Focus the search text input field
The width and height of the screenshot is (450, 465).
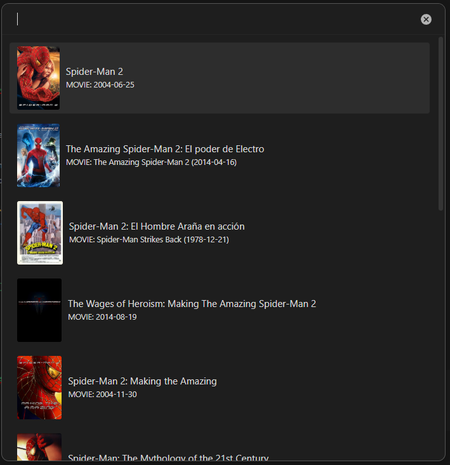point(215,19)
